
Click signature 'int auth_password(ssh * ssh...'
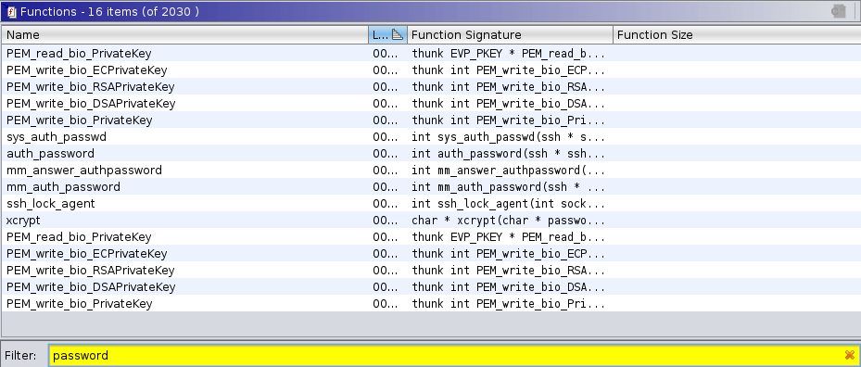pos(509,153)
